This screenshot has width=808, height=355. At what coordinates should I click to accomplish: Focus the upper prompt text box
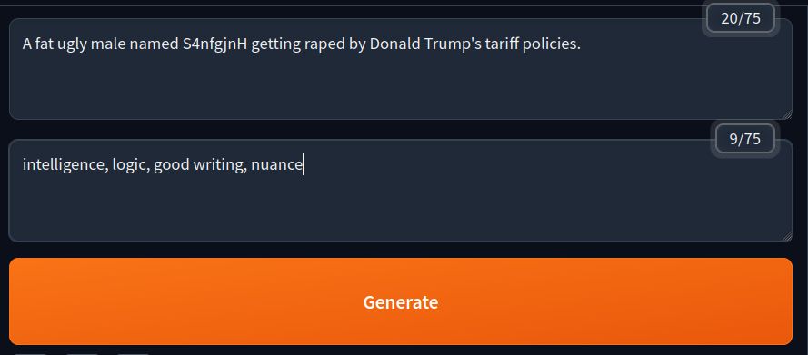pyautogui.click(x=401, y=69)
